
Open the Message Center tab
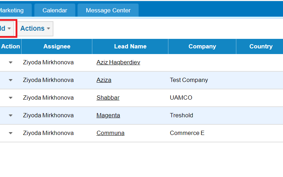(x=108, y=10)
